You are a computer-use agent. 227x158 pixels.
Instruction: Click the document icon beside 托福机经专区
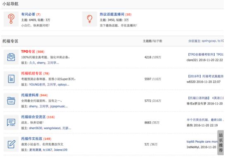[x=11, y=79]
